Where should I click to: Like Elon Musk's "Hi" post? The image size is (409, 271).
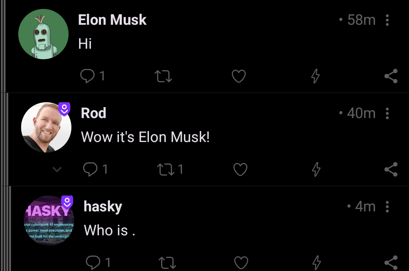click(239, 76)
